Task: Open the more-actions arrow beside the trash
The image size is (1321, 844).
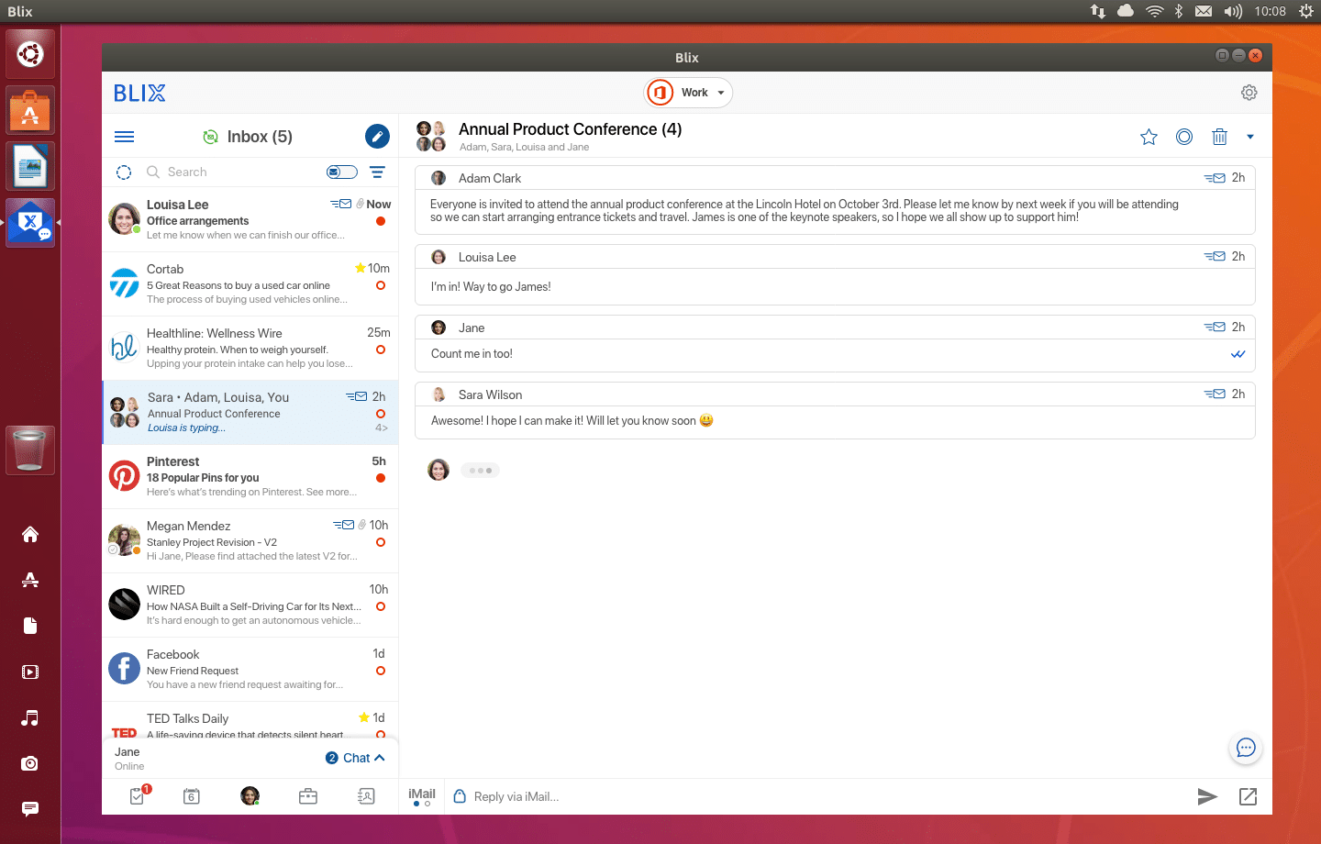Action: coord(1250,137)
